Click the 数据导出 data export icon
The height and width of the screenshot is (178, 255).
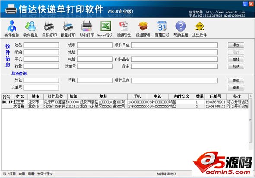[124, 29]
